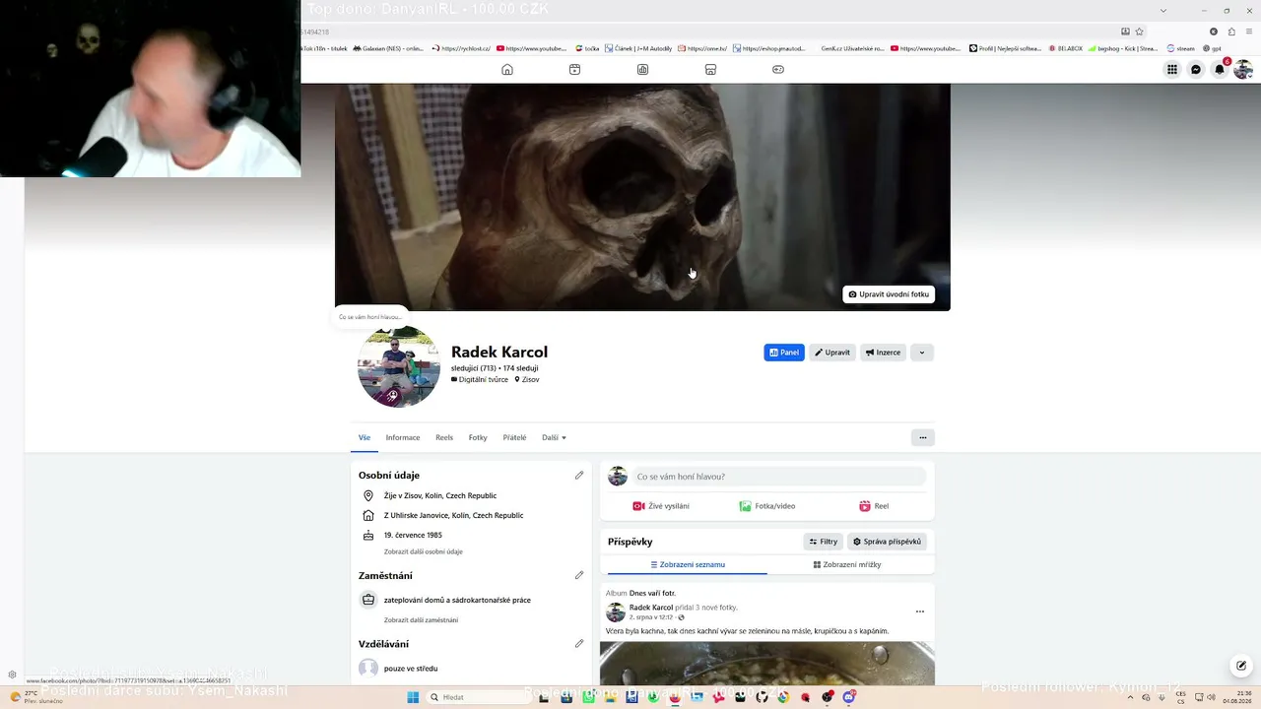The width and height of the screenshot is (1261, 709).
Task: Click the Co se vám honí hlavou? field
Action: pos(779,477)
